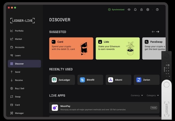Open the orange Card suggested tile
The width and height of the screenshot is (175, 121).
pos(71,48)
